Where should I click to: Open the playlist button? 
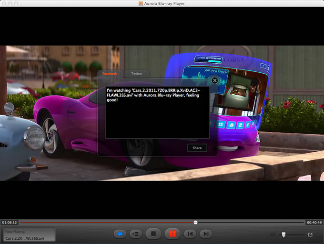[136, 234]
